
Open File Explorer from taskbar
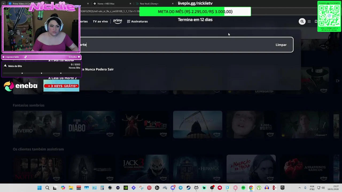[71, 188]
